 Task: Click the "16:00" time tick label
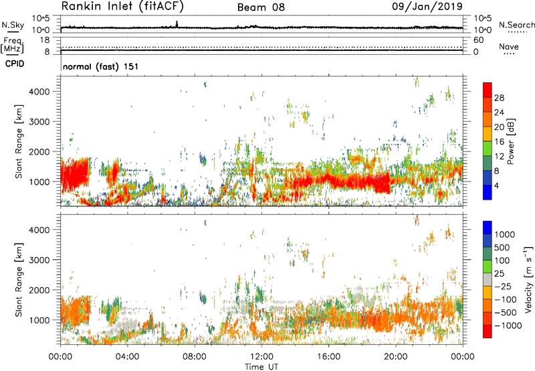(x=328, y=357)
